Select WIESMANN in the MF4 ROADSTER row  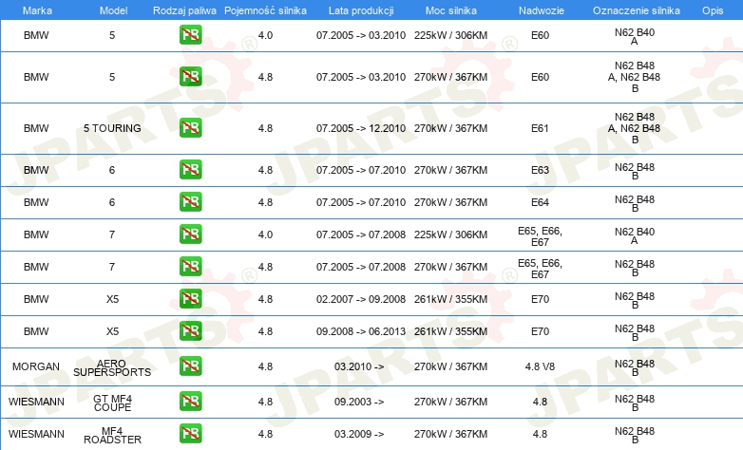[36, 434]
